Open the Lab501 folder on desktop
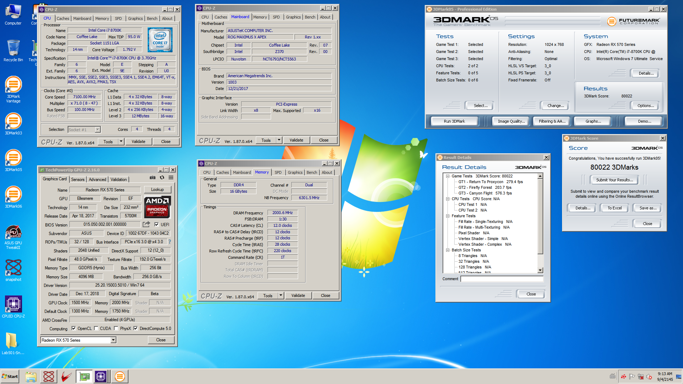 (13, 343)
